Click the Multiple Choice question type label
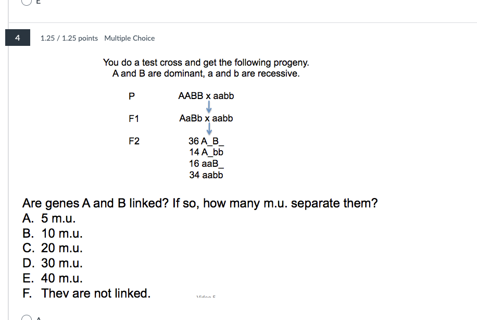This screenshot has width=477, height=320. 129,38
